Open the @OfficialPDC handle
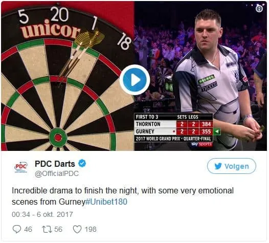The height and width of the screenshot is (243, 269). pyautogui.click(x=57, y=173)
